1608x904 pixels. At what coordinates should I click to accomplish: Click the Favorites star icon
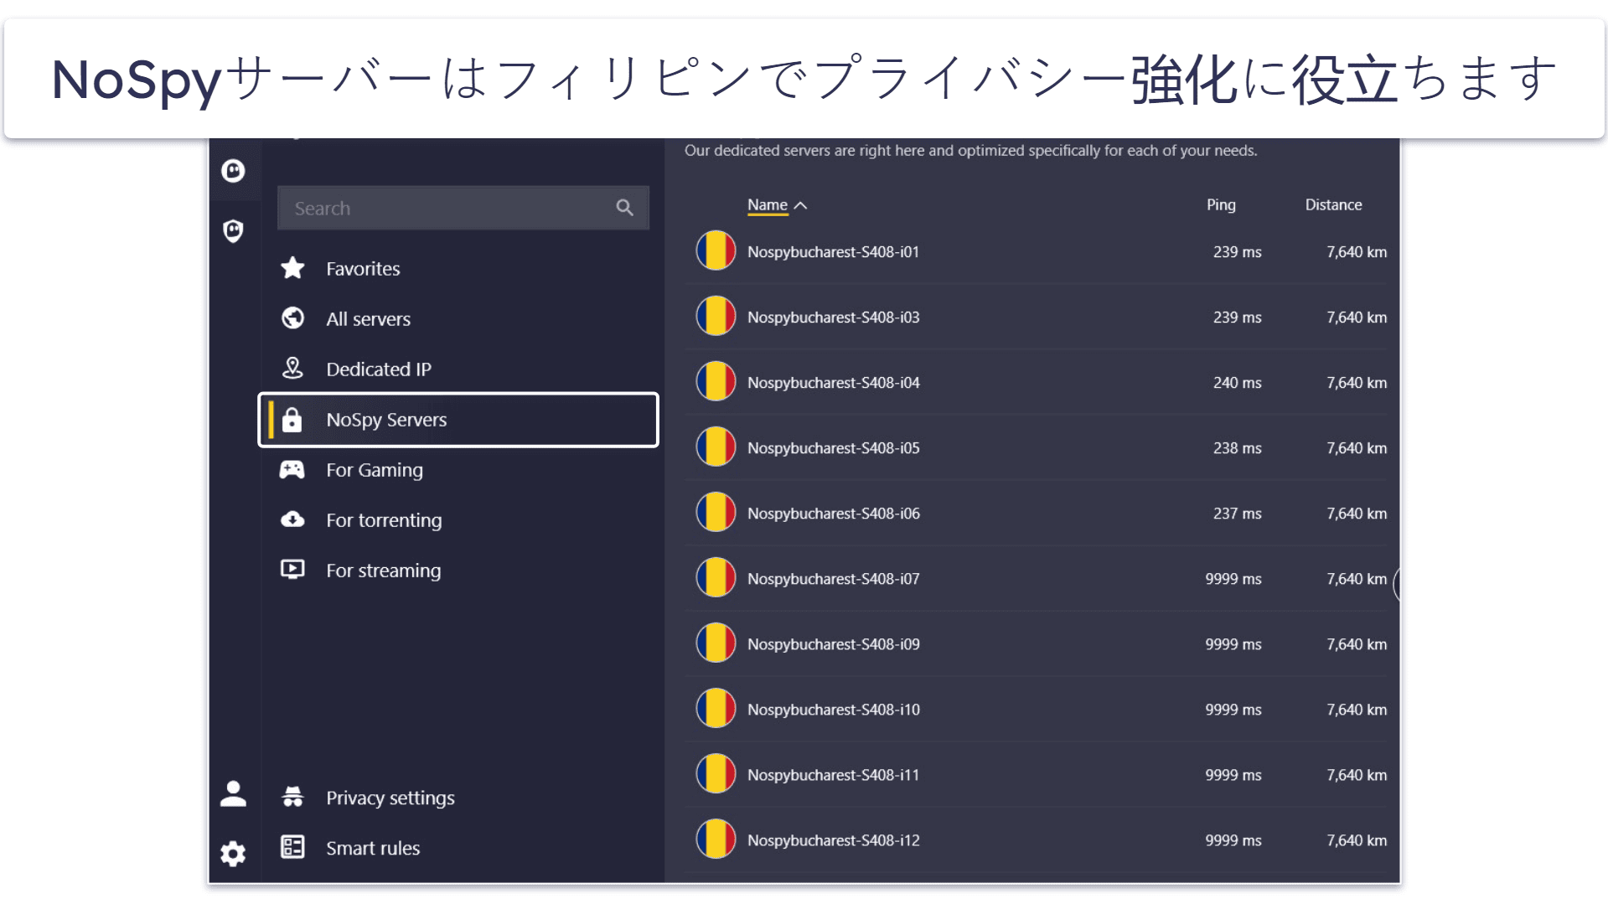click(292, 268)
